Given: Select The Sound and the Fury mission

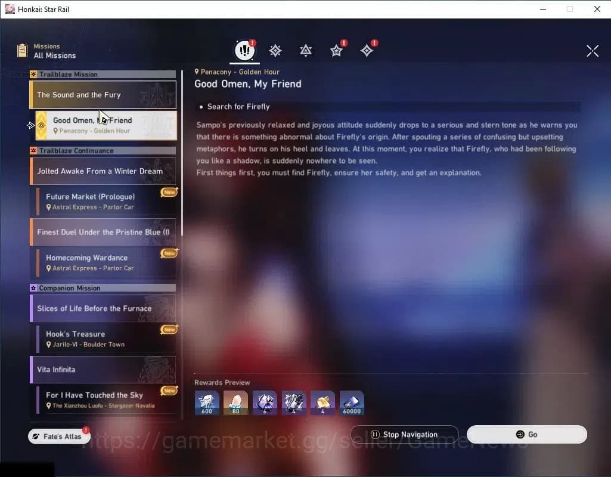Looking at the screenshot, I should click(103, 95).
